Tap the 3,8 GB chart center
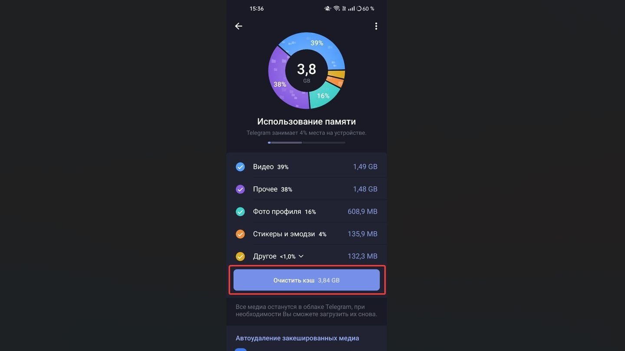The image size is (625, 351). (x=306, y=71)
